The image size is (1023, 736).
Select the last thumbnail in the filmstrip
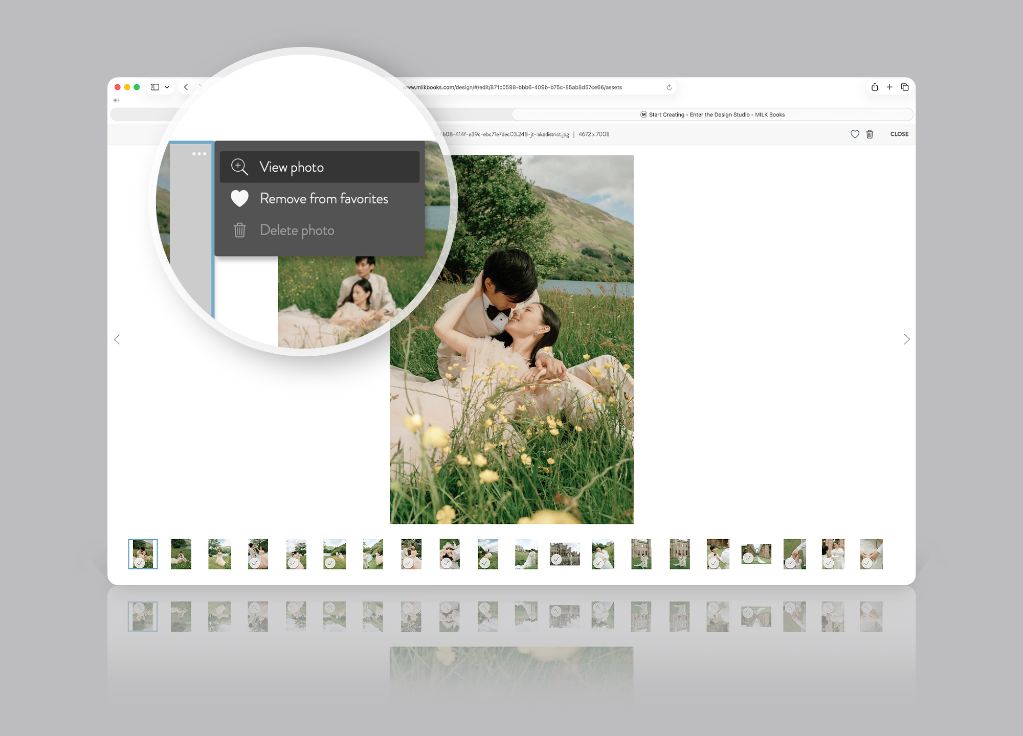pos(871,554)
